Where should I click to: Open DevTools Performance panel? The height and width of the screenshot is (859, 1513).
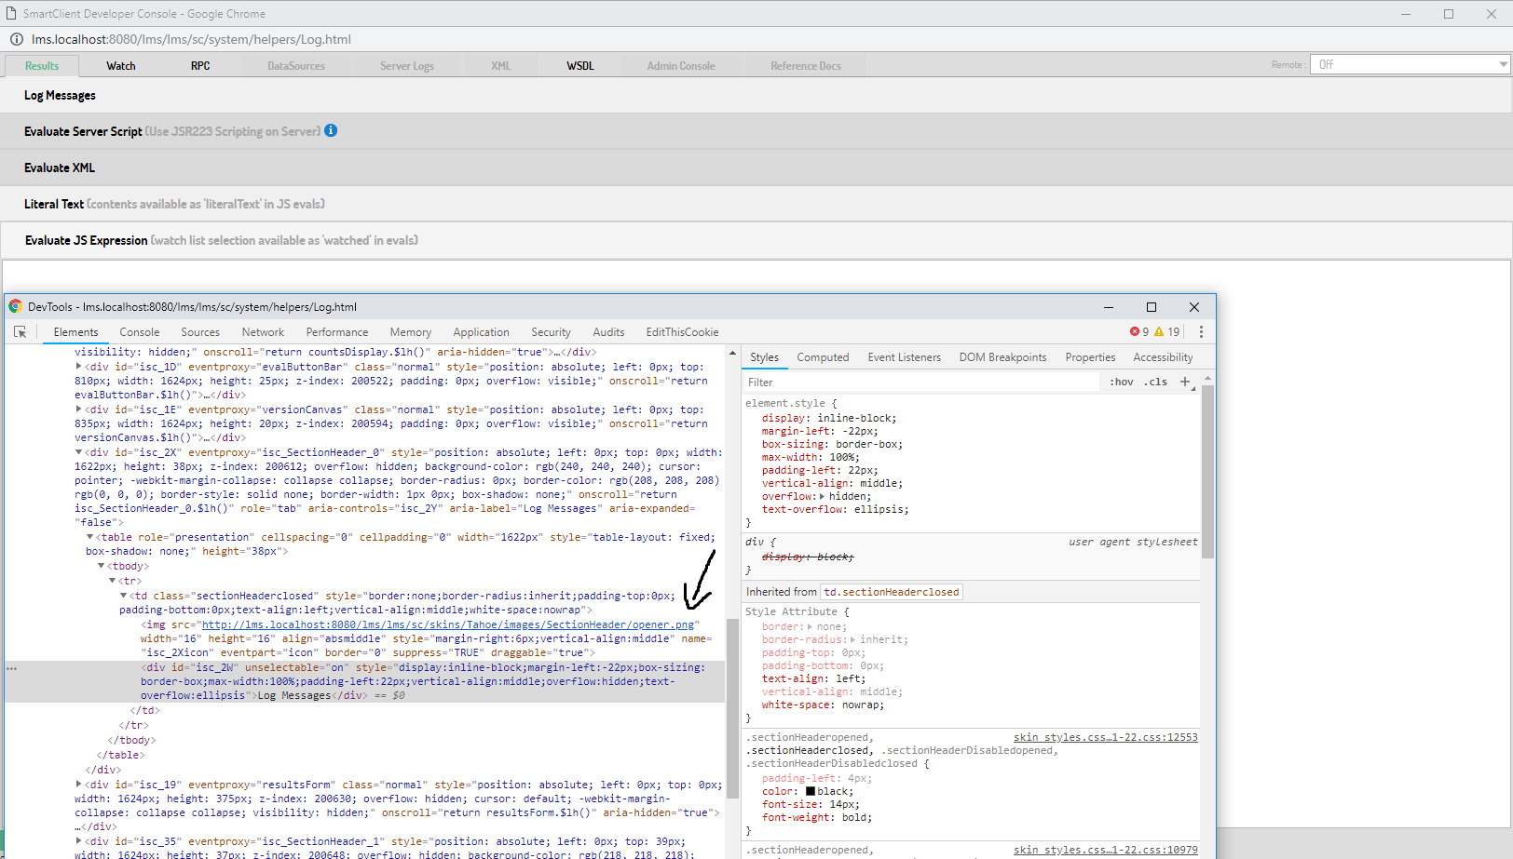coord(337,332)
